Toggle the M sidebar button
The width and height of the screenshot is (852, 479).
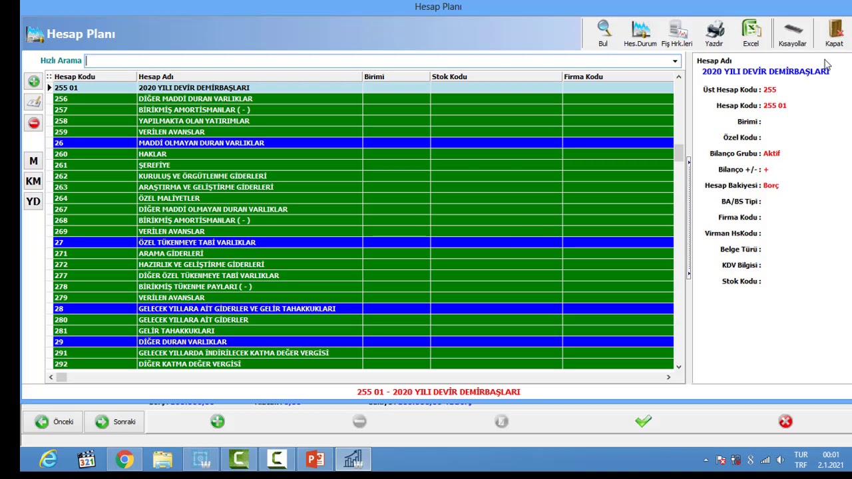point(33,161)
